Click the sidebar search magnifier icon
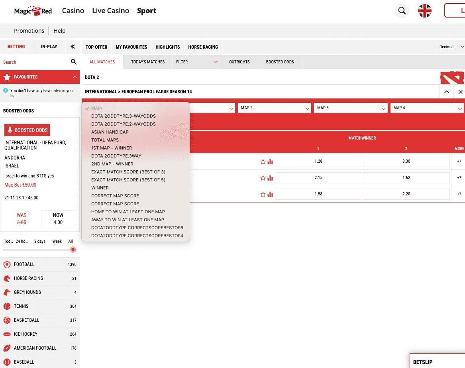Viewport: 465px width, 368px height. 74,62
